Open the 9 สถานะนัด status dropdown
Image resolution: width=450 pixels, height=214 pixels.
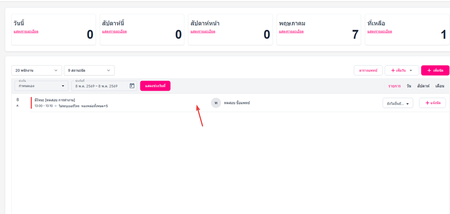pos(89,71)
